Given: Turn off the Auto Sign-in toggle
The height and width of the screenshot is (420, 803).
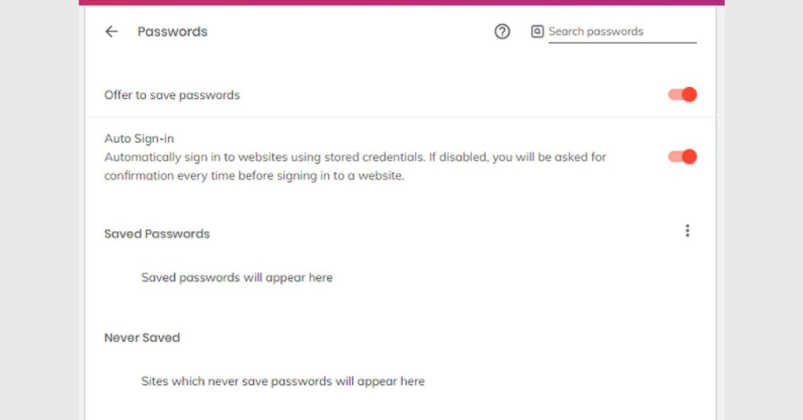Looking at the screenshot, I should (x=682, y=157).
